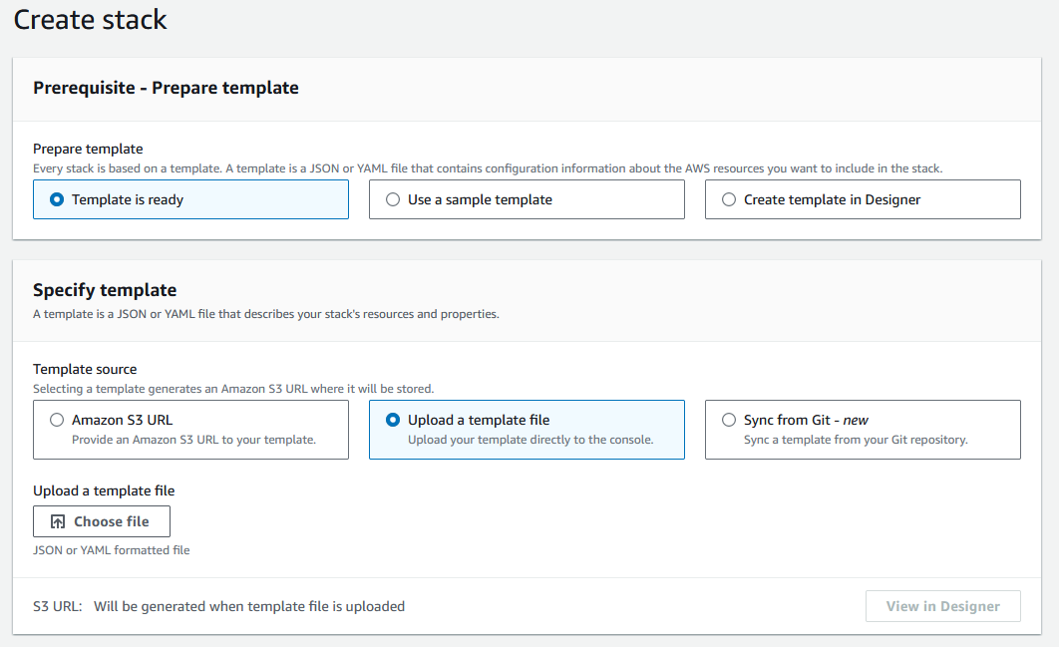Click the "Use a sample template" tile card
The height and width of the screenshot is (647, 1059).
tap(527, 199)
